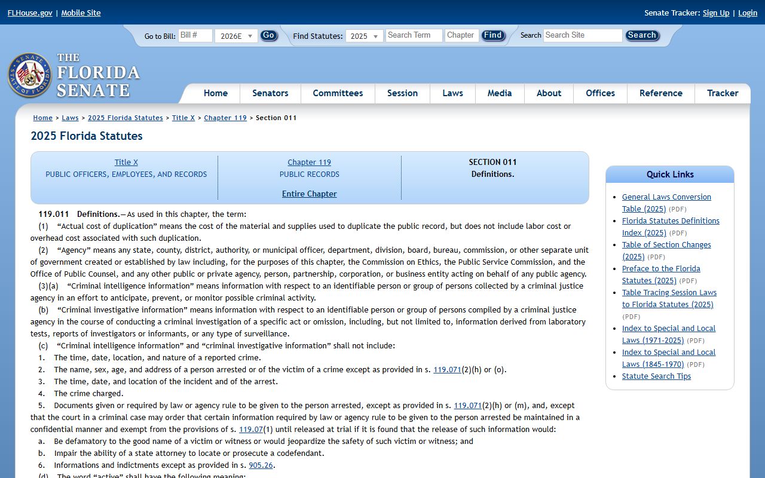Screen dimensions: 765x478
Task: Click the Login link
Action: pyautogui.click(x=748, y=13)
